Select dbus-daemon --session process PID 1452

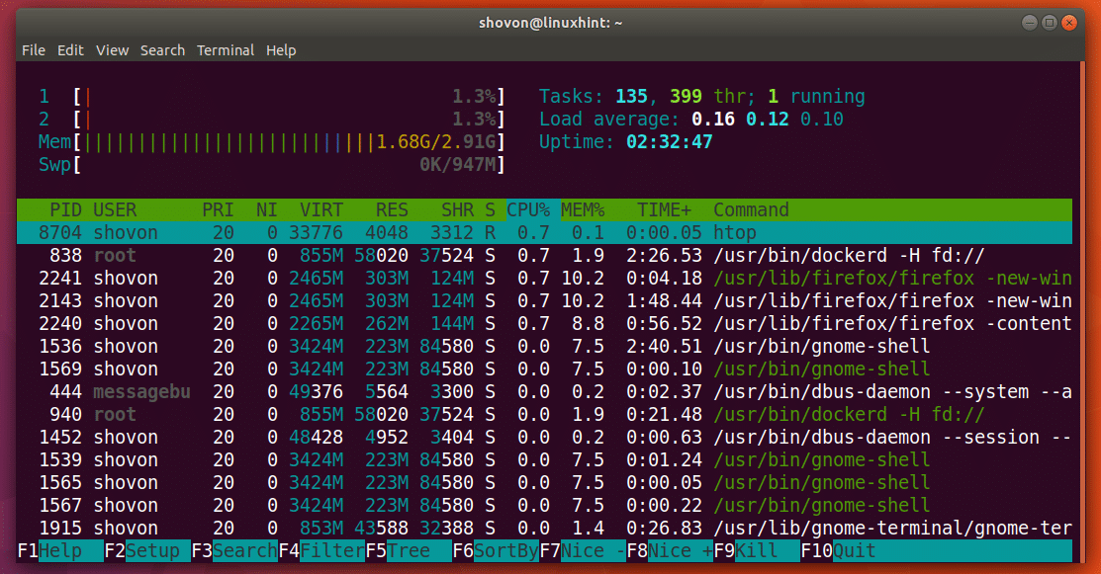pos(544,438)
